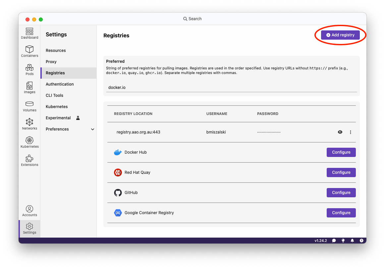Image resolution: width=385 pixels, height=268 pixels.
Task: Click the Add registry button
Action: pos(340,35)
